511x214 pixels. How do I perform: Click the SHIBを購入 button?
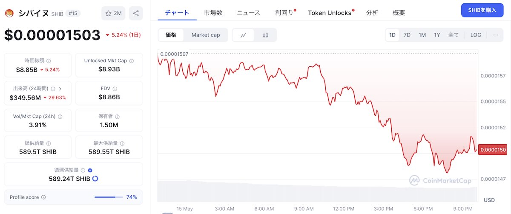point(482,10)
